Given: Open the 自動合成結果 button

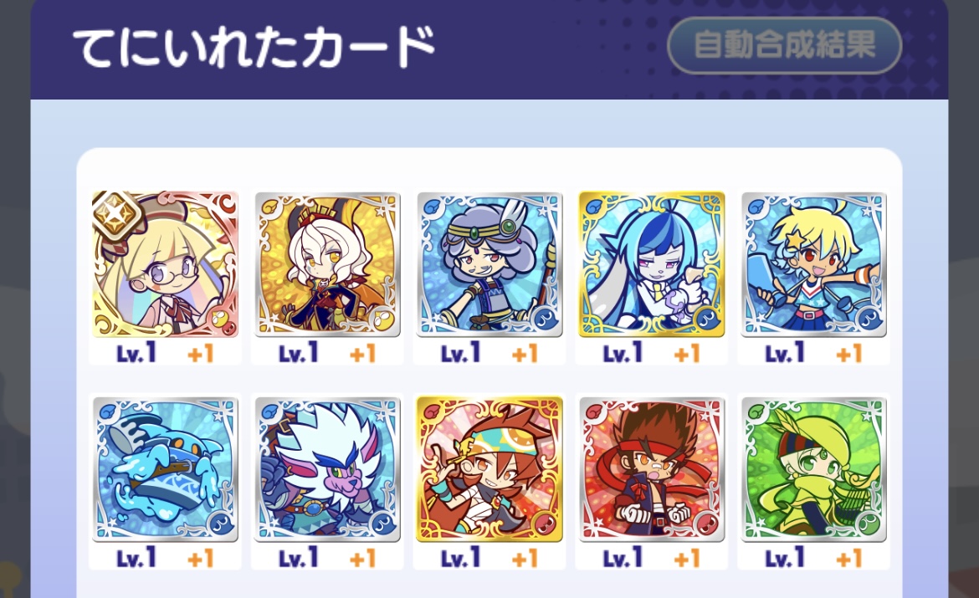Looking at the screenshot, I should point(784,45).
